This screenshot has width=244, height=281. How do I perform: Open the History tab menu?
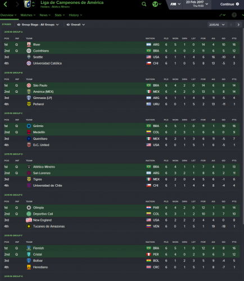pos(75,15)
